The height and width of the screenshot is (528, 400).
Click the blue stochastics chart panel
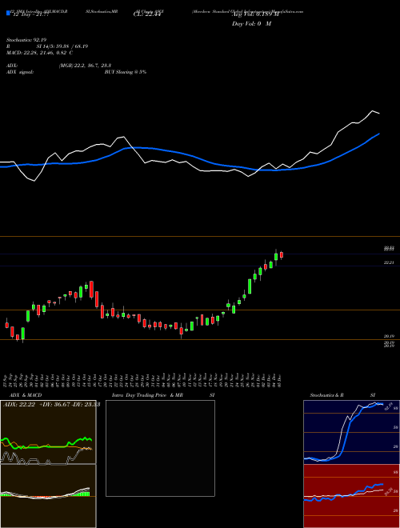[351, 432]
